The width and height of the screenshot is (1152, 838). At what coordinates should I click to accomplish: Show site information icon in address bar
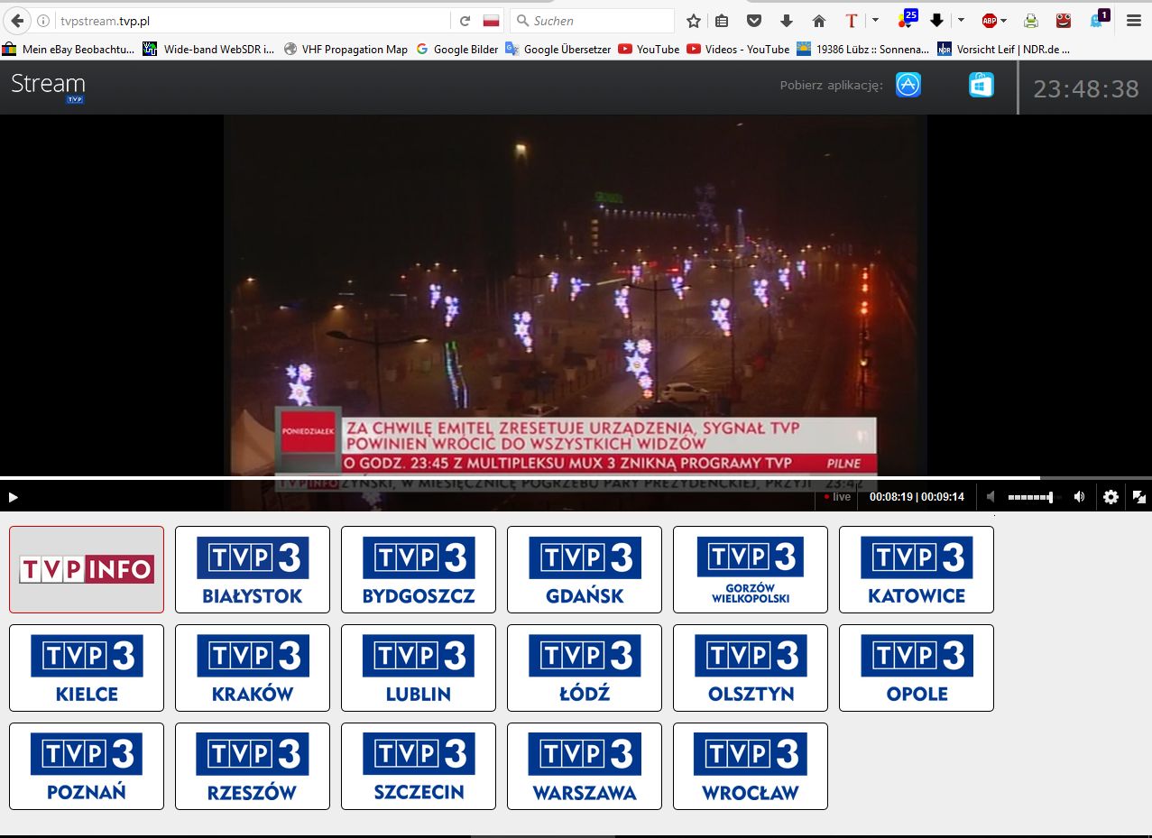click(43, 21)
